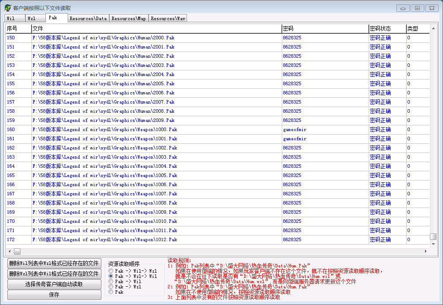The height and width of the screenshot is (305, 443).
Task: Select row with Weapon\1007.Pak file
Action: (x=218, y=194)
